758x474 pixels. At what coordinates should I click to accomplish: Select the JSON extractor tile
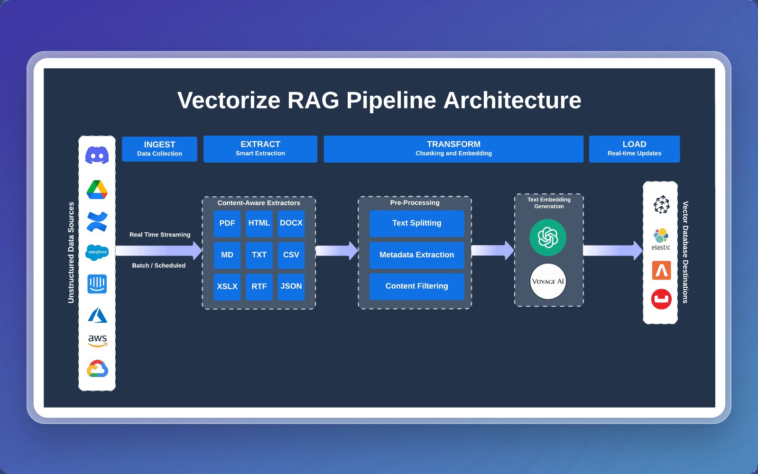click(x=291, y=287)
